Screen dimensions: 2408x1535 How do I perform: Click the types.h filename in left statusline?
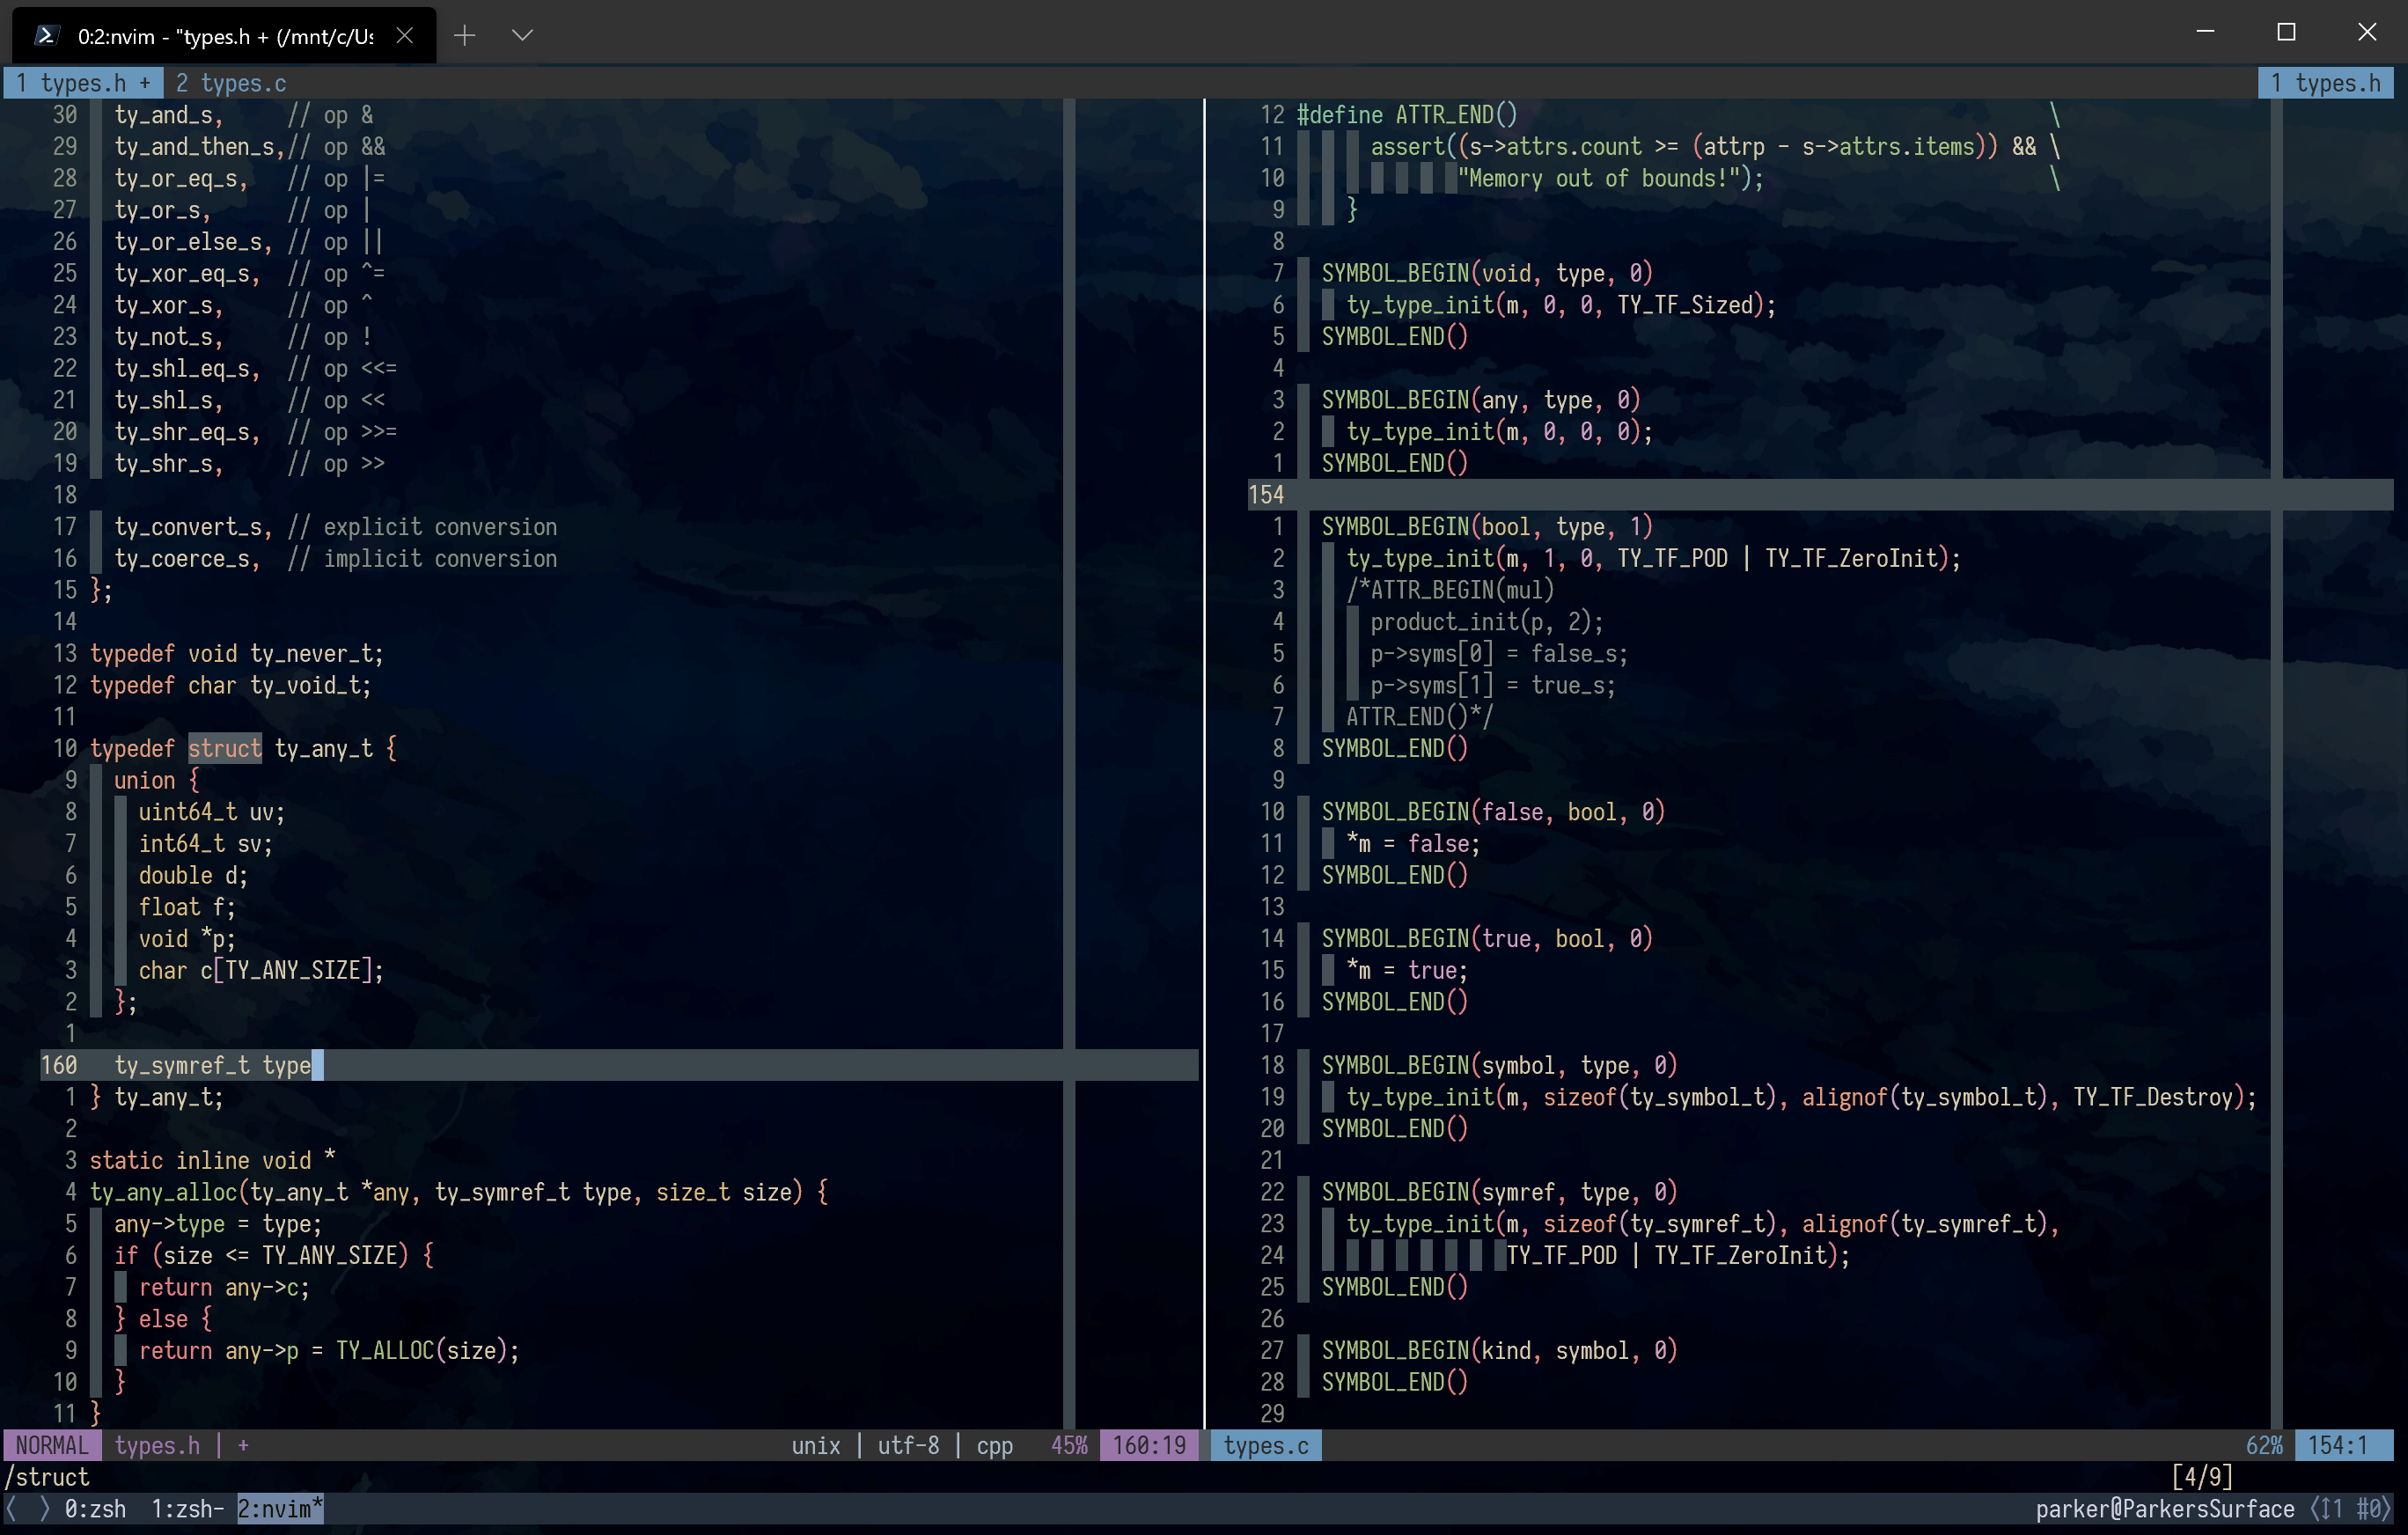coord(157,1445)
